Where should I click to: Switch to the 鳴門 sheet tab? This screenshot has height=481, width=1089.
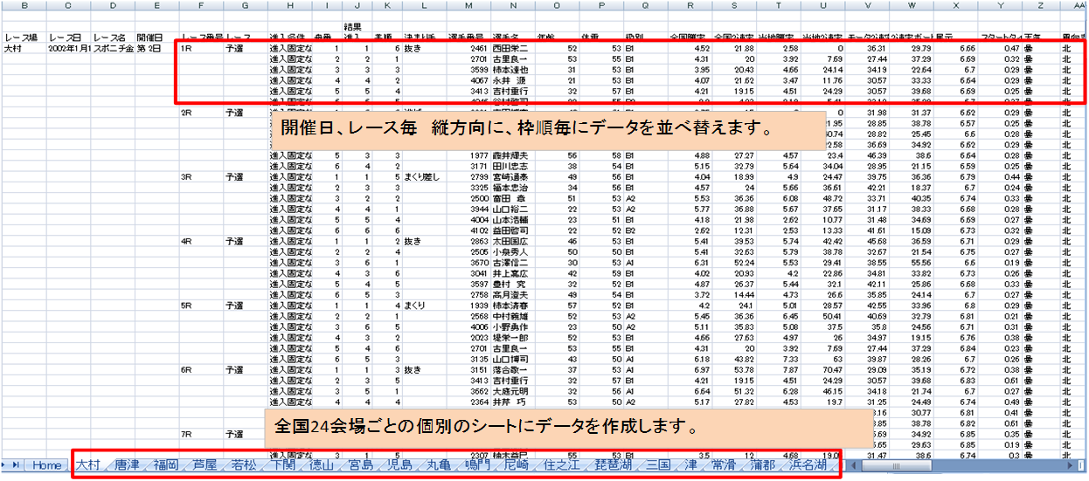tap(477, 465)
